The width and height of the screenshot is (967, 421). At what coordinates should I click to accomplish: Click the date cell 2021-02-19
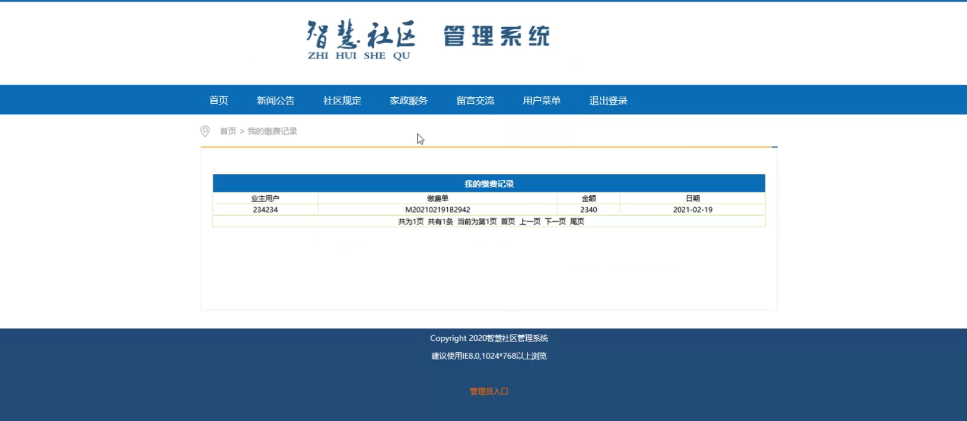point(692,210)
